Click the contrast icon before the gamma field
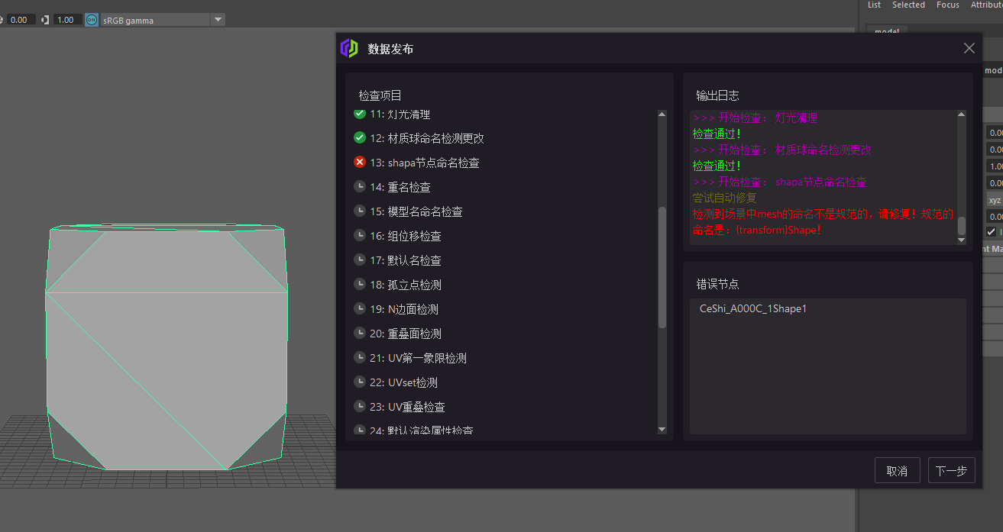Screen dimensions: 1003x532 click(x=44, y=19)
